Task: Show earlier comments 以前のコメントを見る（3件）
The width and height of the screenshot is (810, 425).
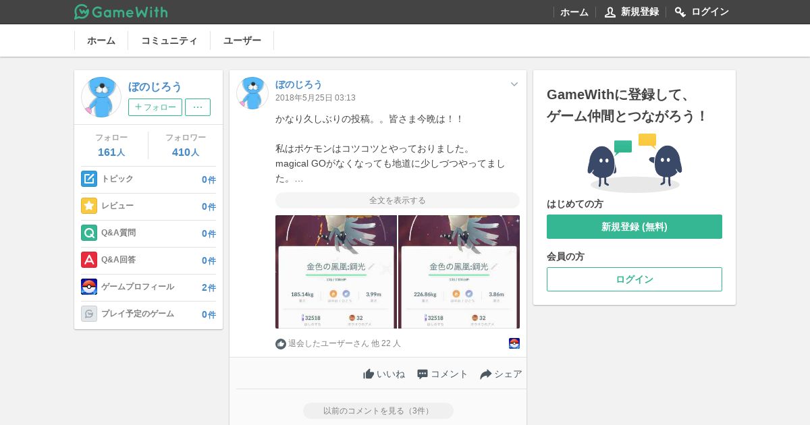Action: [378, 411]
